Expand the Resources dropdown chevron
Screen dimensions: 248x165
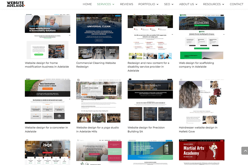click(x=223, y=4)
